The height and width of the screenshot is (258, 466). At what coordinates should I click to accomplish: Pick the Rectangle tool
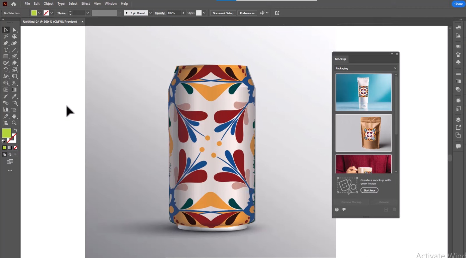pyautogui.click(x=6, y=56)
